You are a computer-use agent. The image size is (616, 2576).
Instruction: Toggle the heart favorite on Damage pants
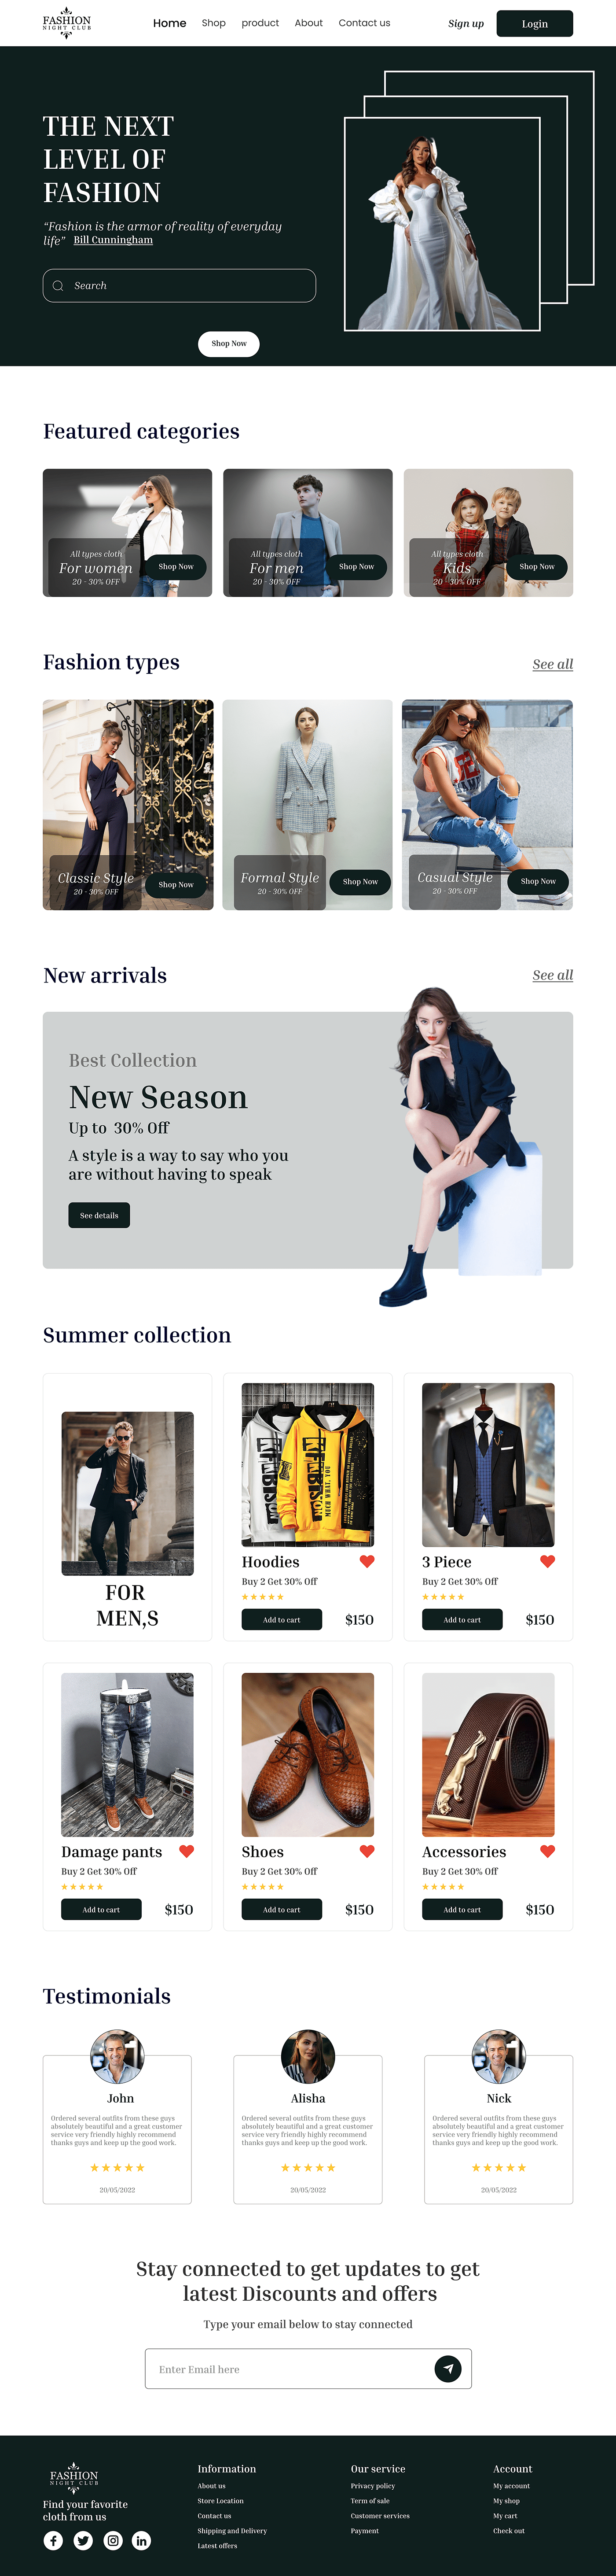click(187, 1851)
